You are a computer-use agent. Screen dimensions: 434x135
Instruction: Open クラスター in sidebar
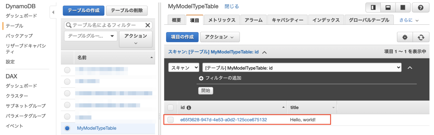[17, 96]
